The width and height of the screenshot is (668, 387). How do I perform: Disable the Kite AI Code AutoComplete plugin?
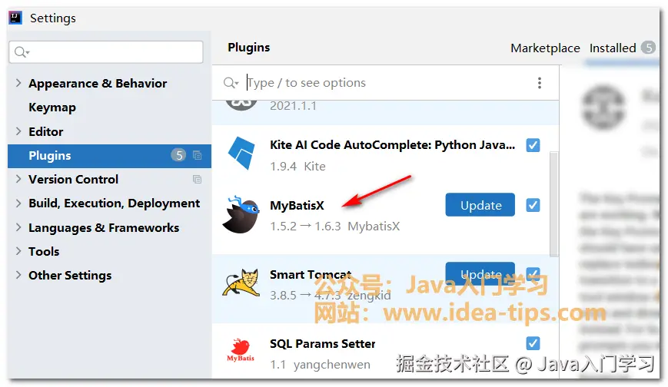[533, 145]
